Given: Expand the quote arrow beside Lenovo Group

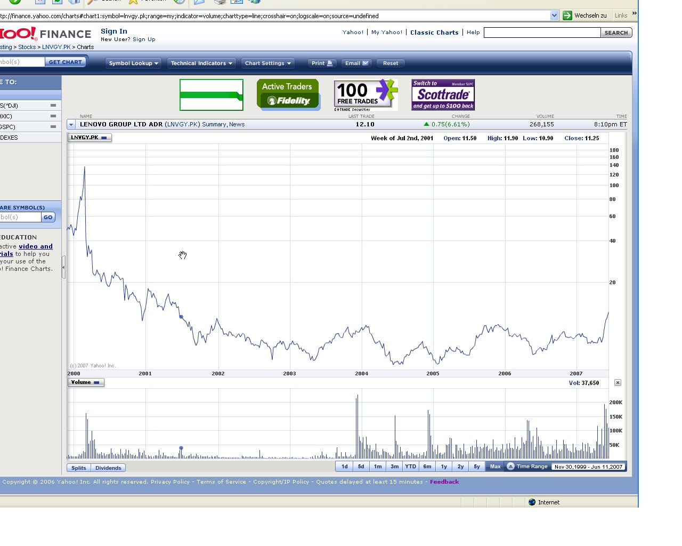Looking at the screenshot, I should click(71, 124).
